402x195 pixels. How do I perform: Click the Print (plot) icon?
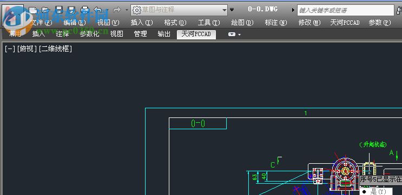(x=84, y=10)
